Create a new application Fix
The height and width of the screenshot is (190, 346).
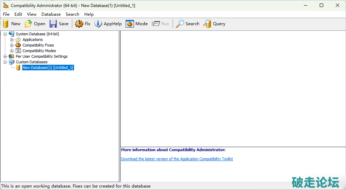click(83, 24)
